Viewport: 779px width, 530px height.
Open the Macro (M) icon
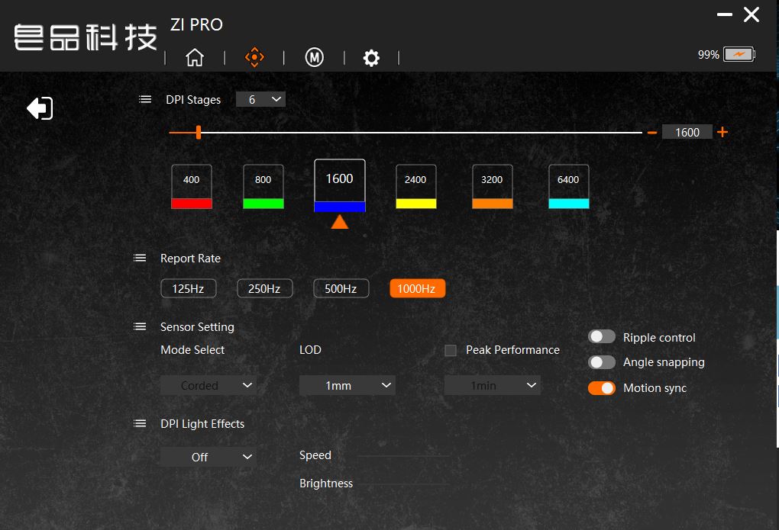[x=314, y=57]
